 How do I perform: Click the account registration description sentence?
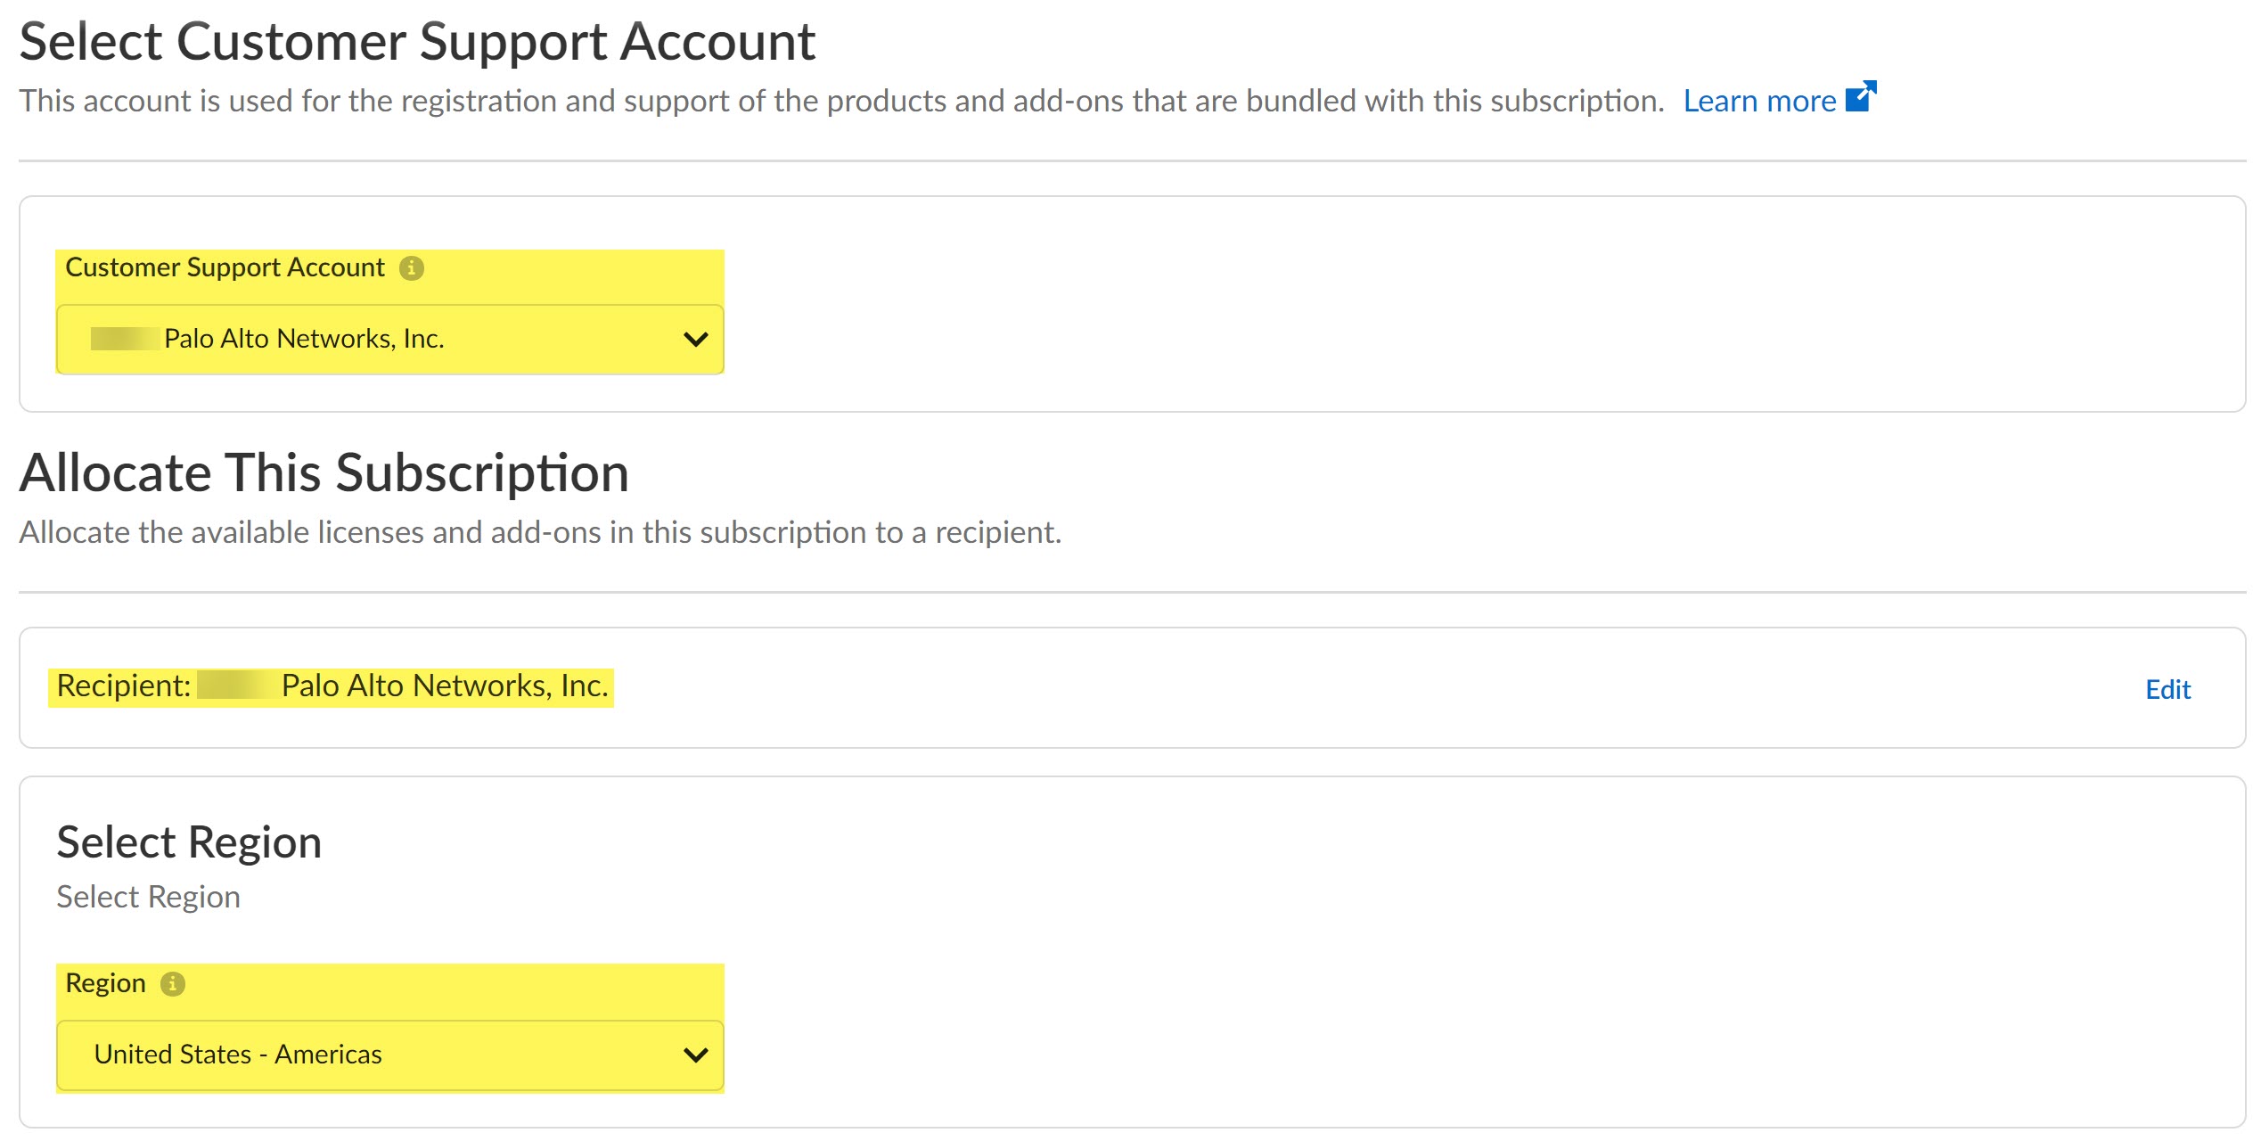(x=841, y=101)
